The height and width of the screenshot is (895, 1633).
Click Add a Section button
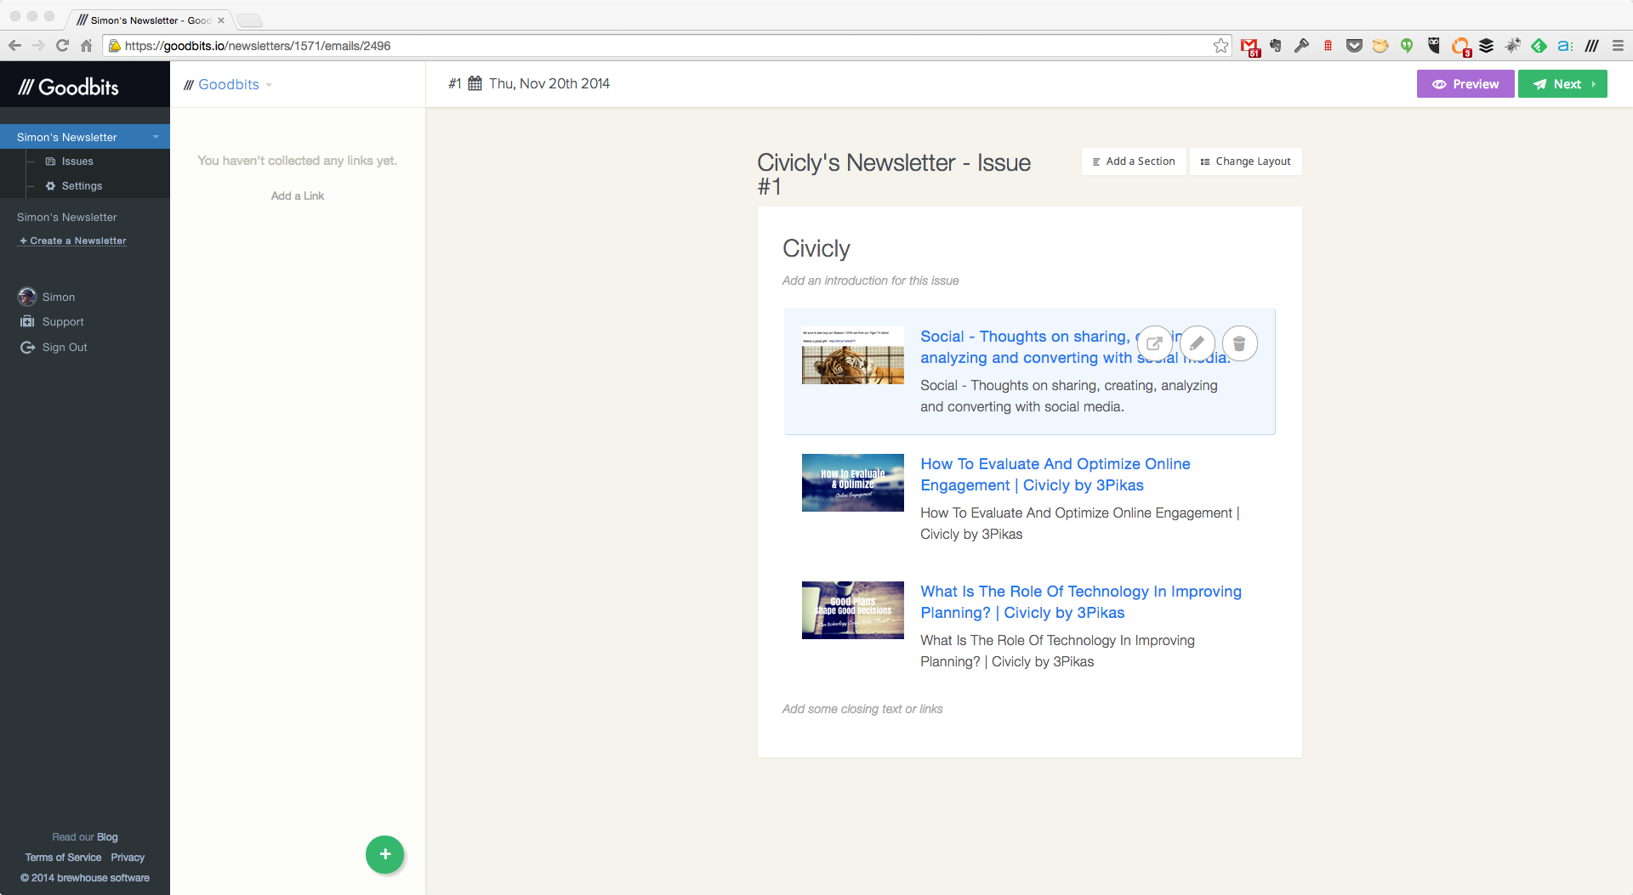click(x=1134, y=161)
